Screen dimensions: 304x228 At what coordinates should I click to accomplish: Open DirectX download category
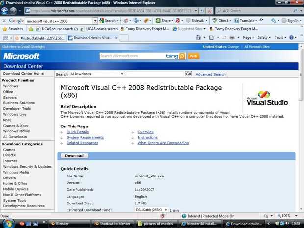[9, 155]
